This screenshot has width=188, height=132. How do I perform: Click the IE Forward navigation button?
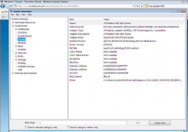point(8,6)
